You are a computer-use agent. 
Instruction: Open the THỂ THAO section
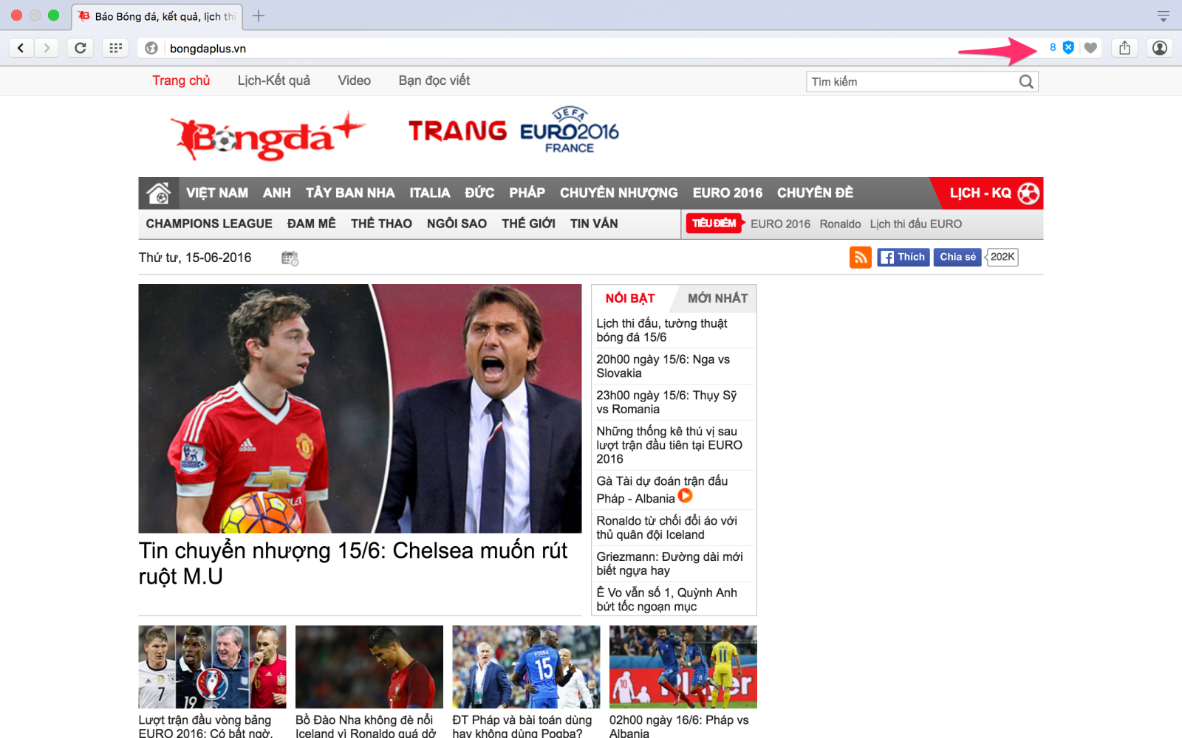(x=381, y=224)
